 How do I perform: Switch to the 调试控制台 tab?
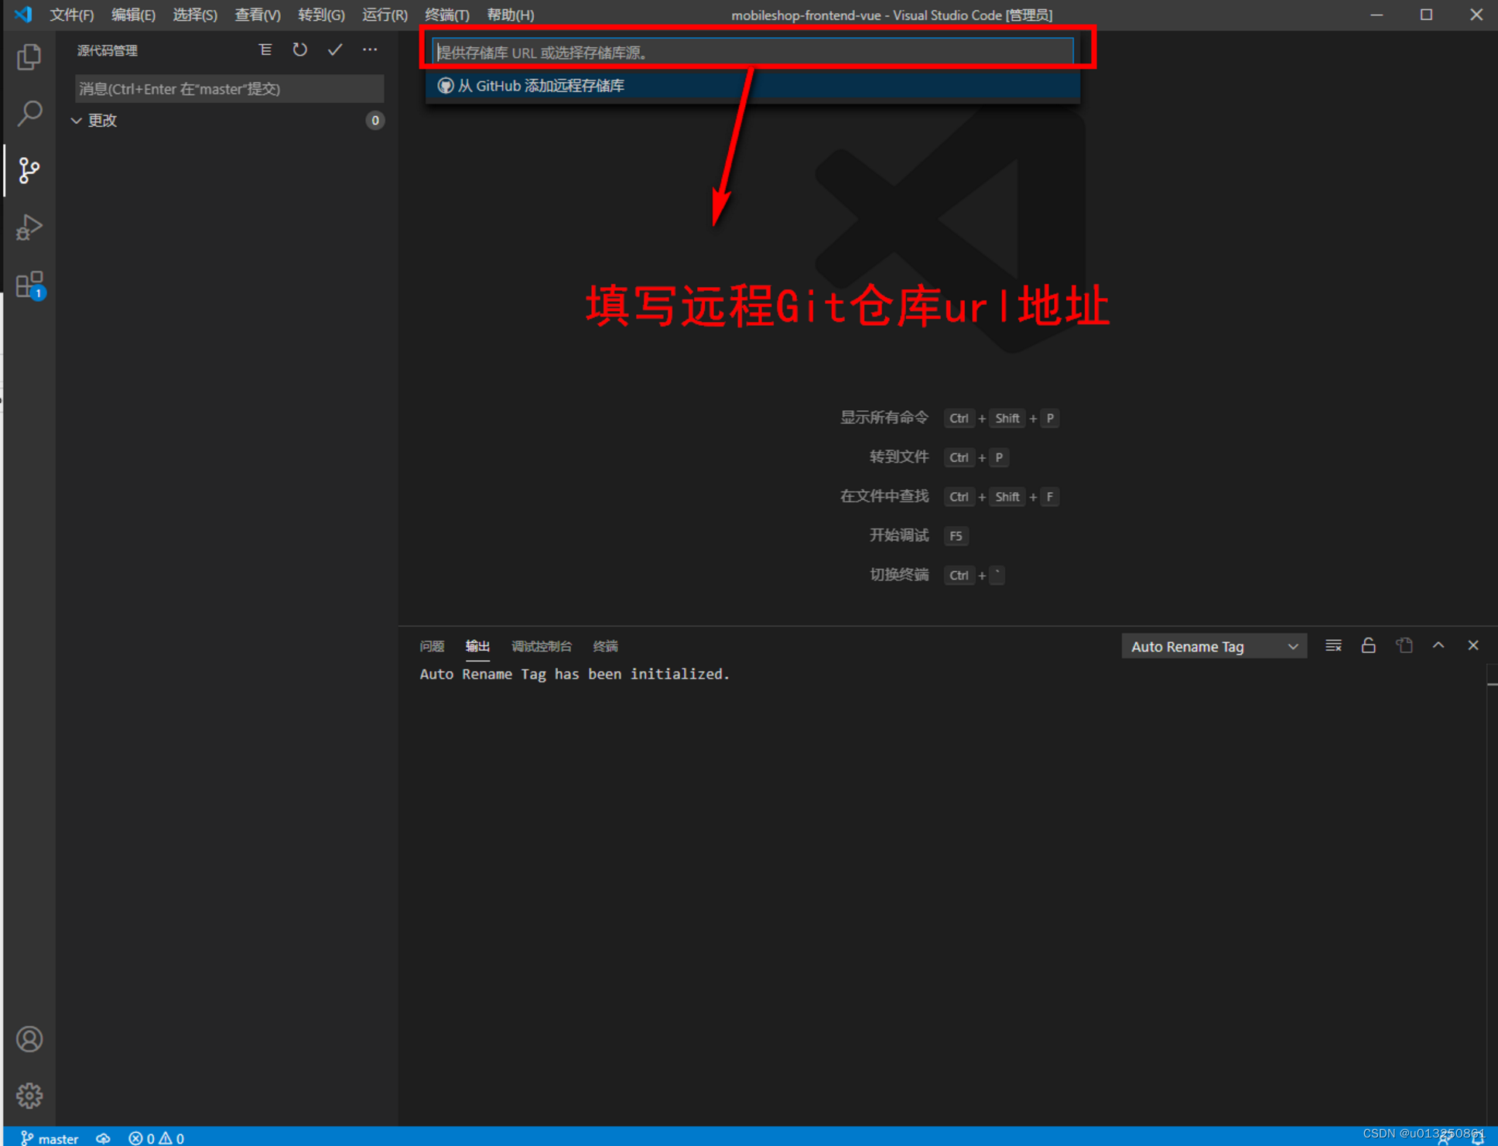click(541, 646)
